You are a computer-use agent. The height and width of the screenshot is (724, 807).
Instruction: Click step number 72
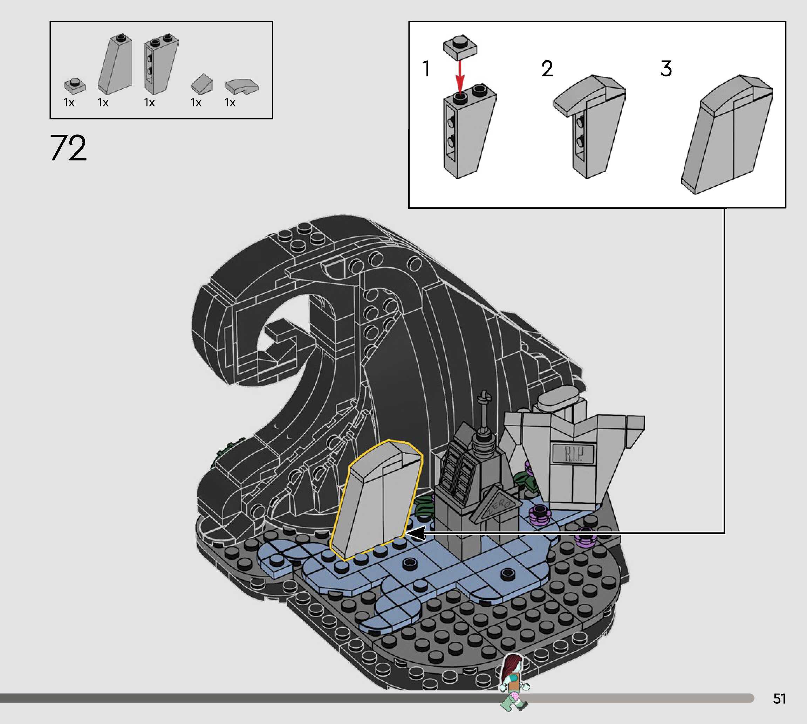(x=68, y=148)
